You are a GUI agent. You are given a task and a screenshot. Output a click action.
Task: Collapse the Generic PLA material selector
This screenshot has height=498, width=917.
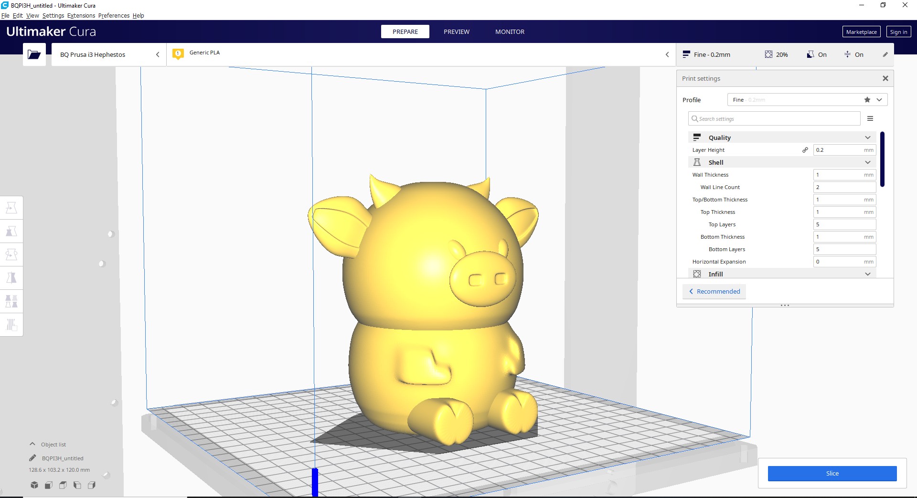pos(667,54)
